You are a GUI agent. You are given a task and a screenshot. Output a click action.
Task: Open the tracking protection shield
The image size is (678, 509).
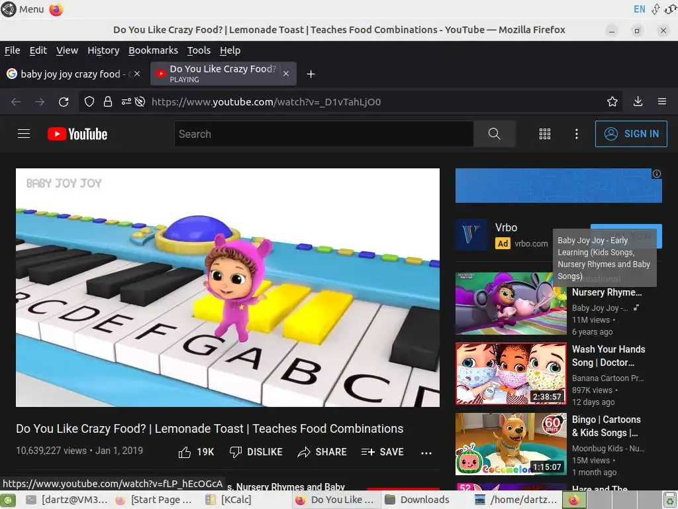[89, 101]
